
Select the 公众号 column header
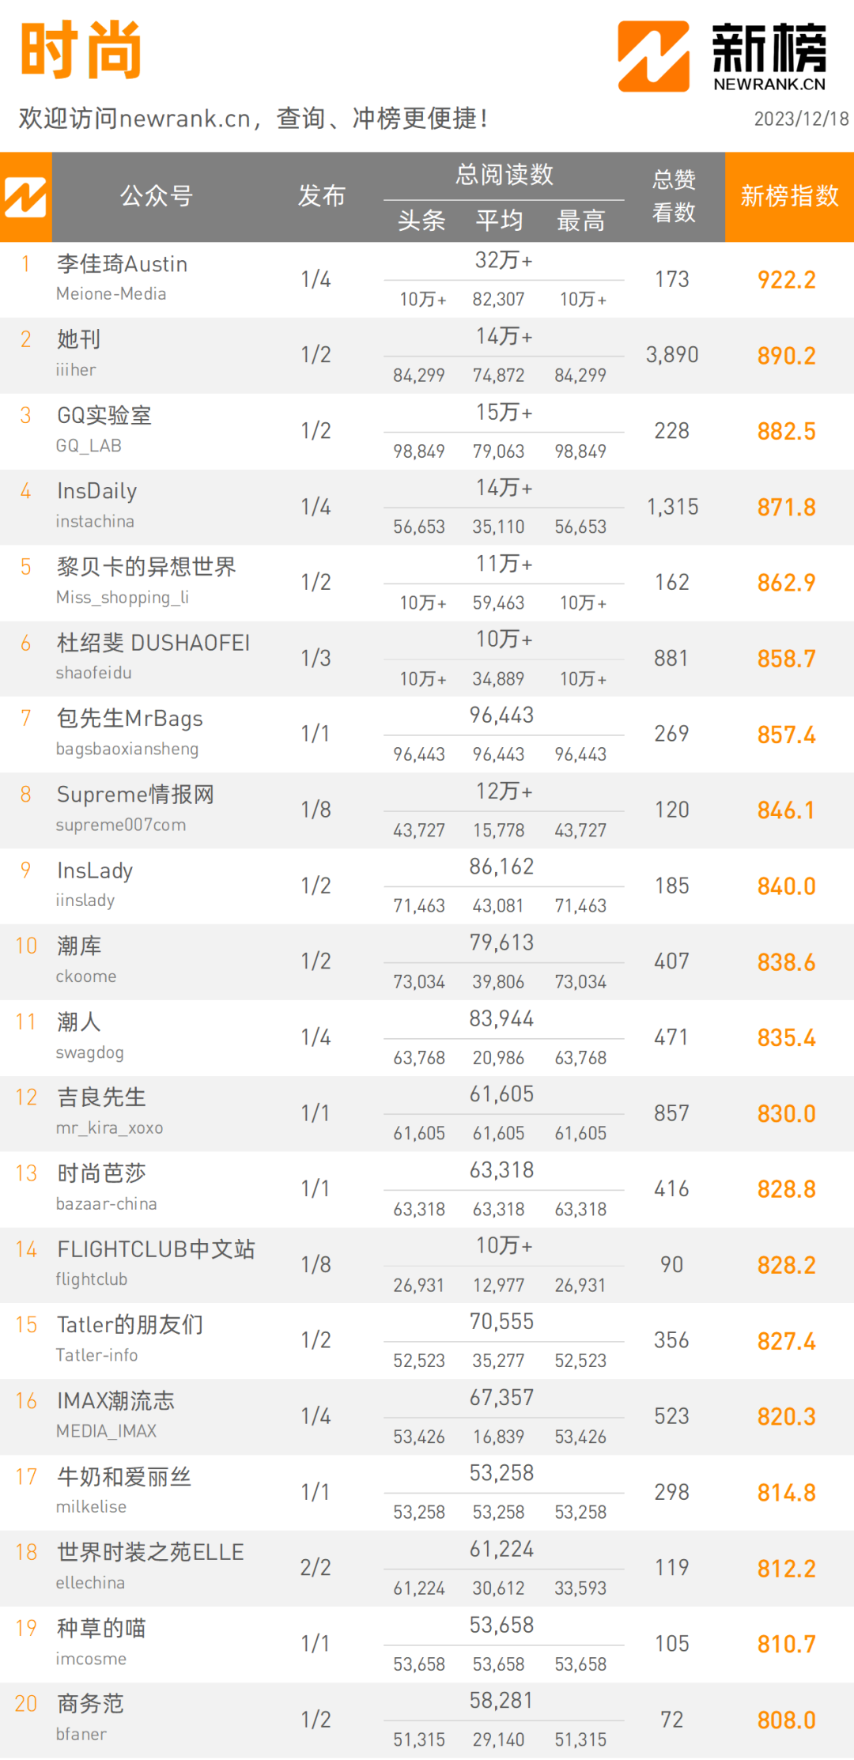(157, 196)
